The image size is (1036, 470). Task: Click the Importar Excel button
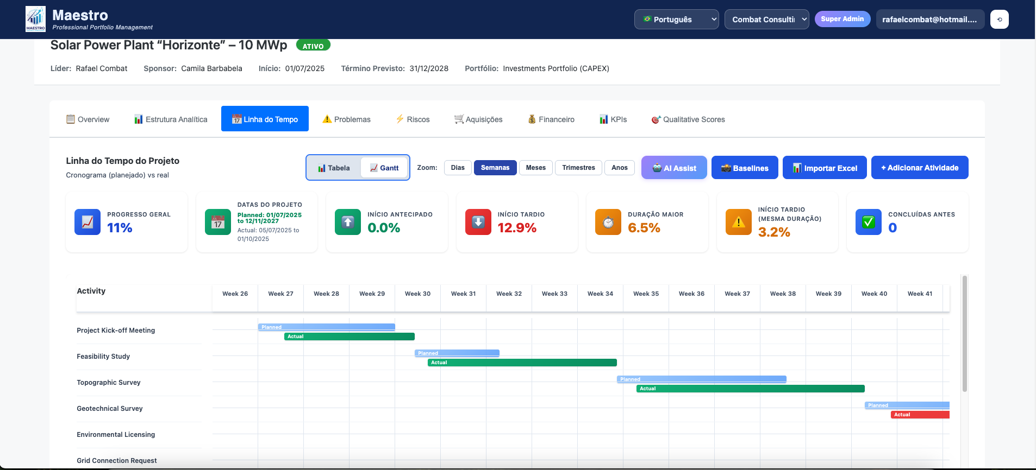click(x=825, y=168)
